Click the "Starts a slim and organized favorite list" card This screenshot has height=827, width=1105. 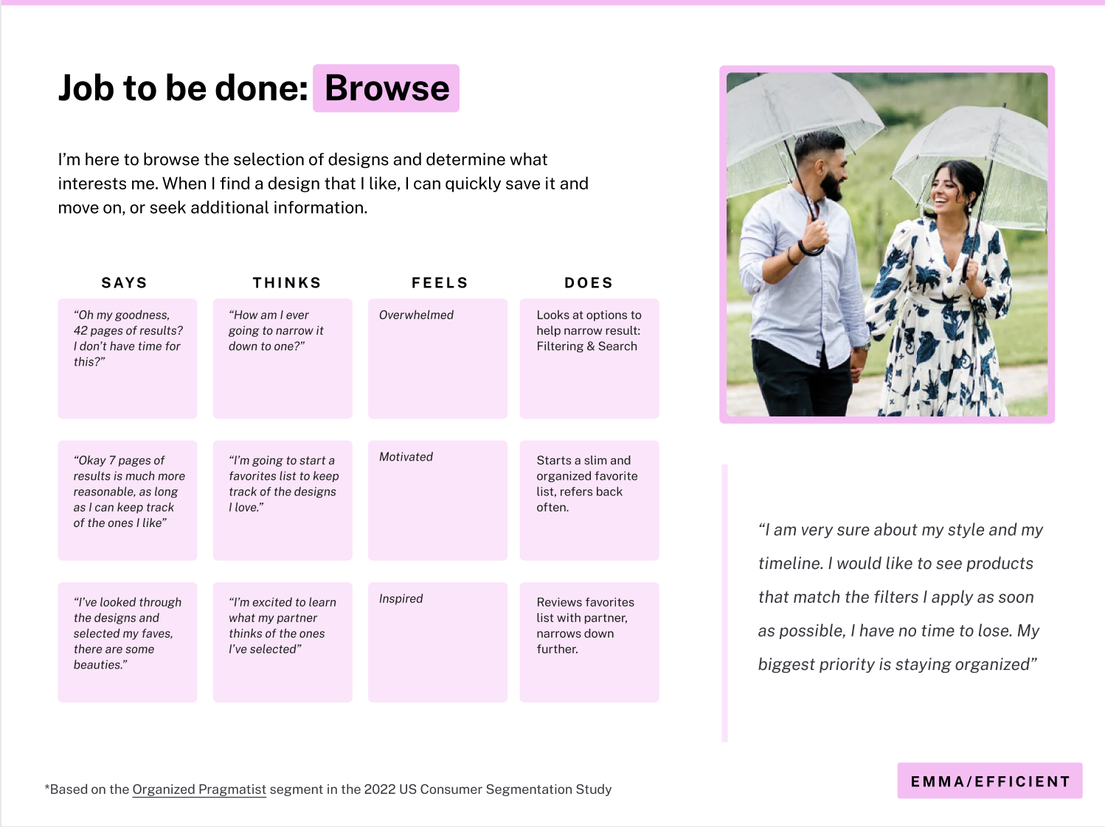click(589, 500)
